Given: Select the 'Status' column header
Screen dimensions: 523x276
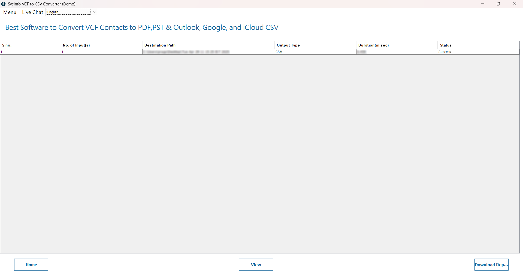Looking at the screenshot, I should coord(479,45).
